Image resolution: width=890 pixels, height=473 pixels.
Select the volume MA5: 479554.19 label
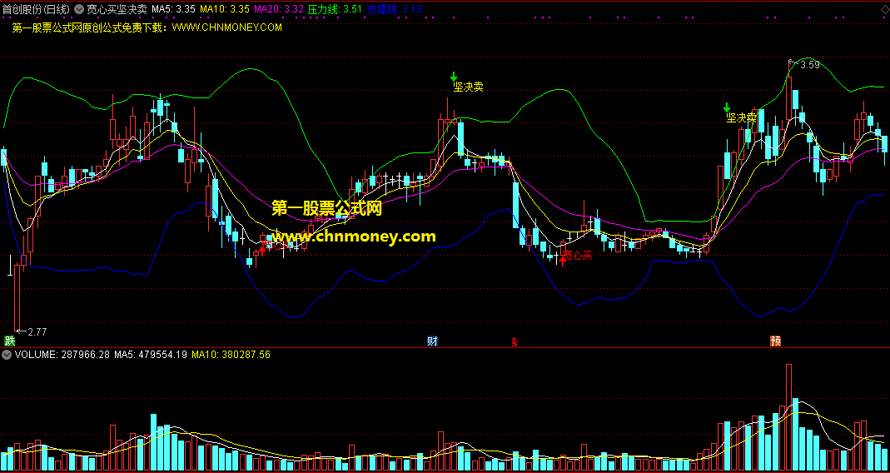(151, 355)
